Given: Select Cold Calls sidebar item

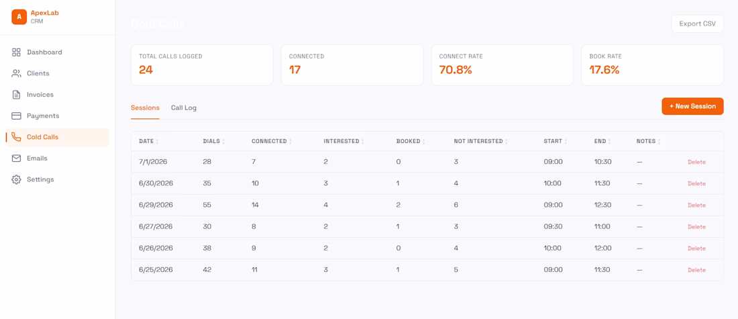Looking at the screenshot, I should 58,137.
